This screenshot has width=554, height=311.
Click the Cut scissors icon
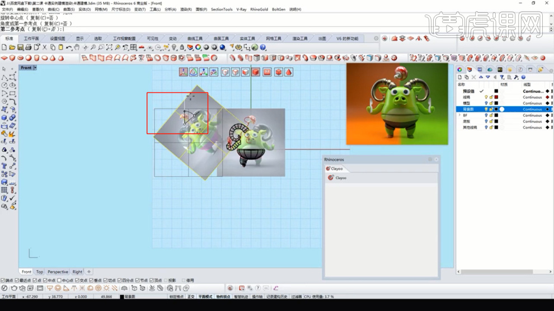tap(45, 48)
